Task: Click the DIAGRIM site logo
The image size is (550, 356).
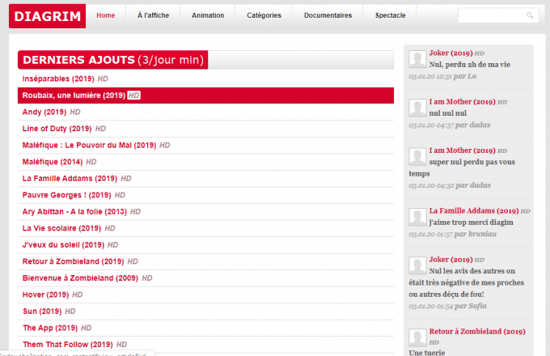Action: point(47,15)
